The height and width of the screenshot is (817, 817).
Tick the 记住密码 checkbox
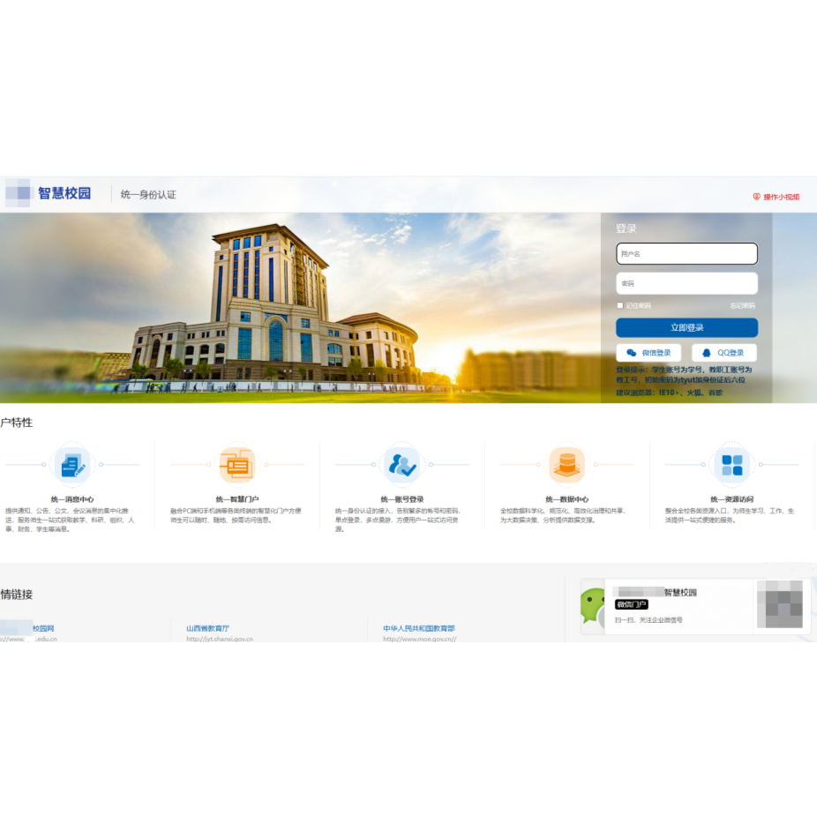coord(620,305)
